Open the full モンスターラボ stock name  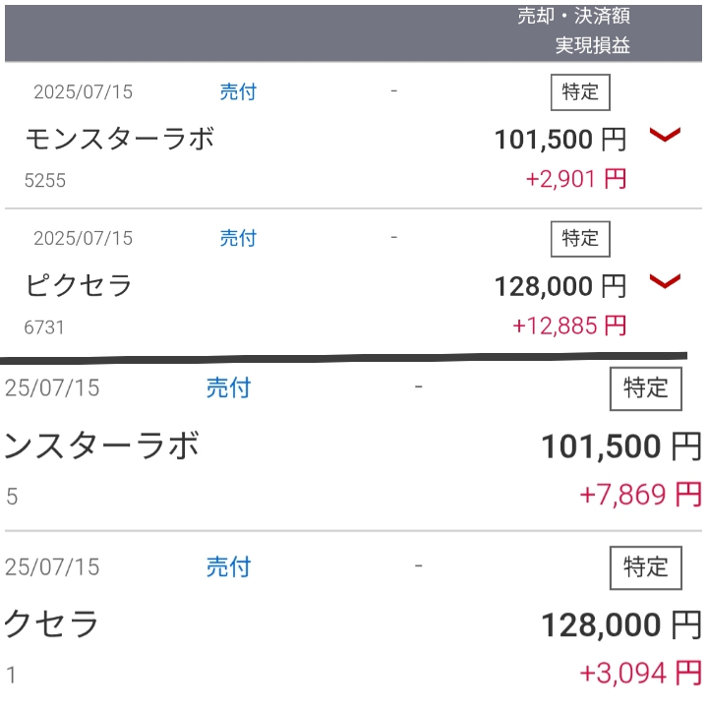[x=119, y=139]
